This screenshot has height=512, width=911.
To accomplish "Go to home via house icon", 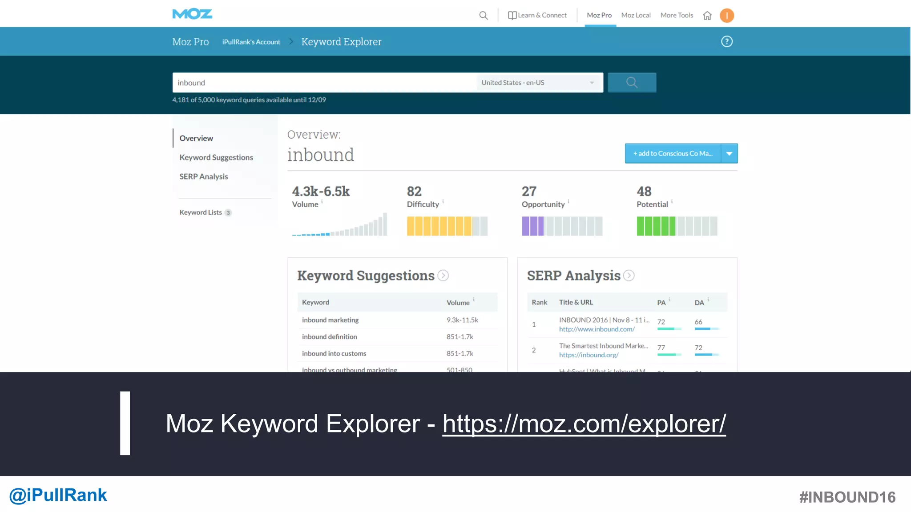I will pyautogui.click(x=707, y=16).
